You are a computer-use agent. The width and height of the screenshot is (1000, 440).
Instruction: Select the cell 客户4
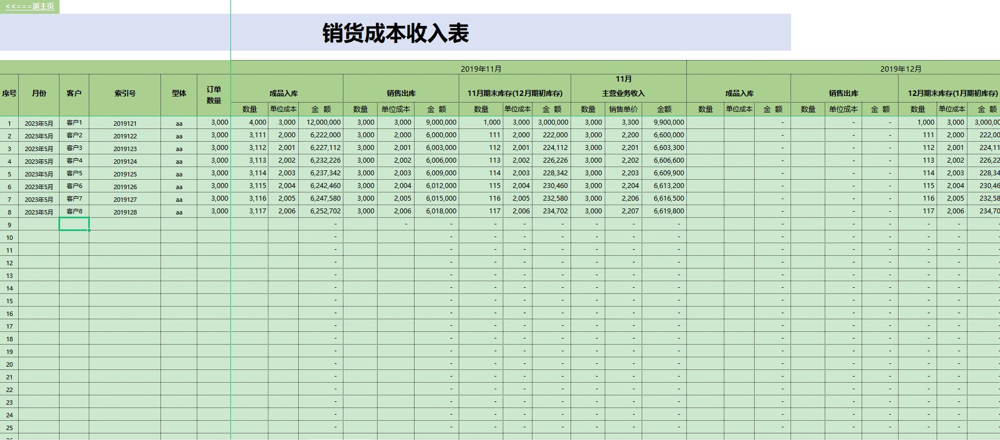(74, 160)
